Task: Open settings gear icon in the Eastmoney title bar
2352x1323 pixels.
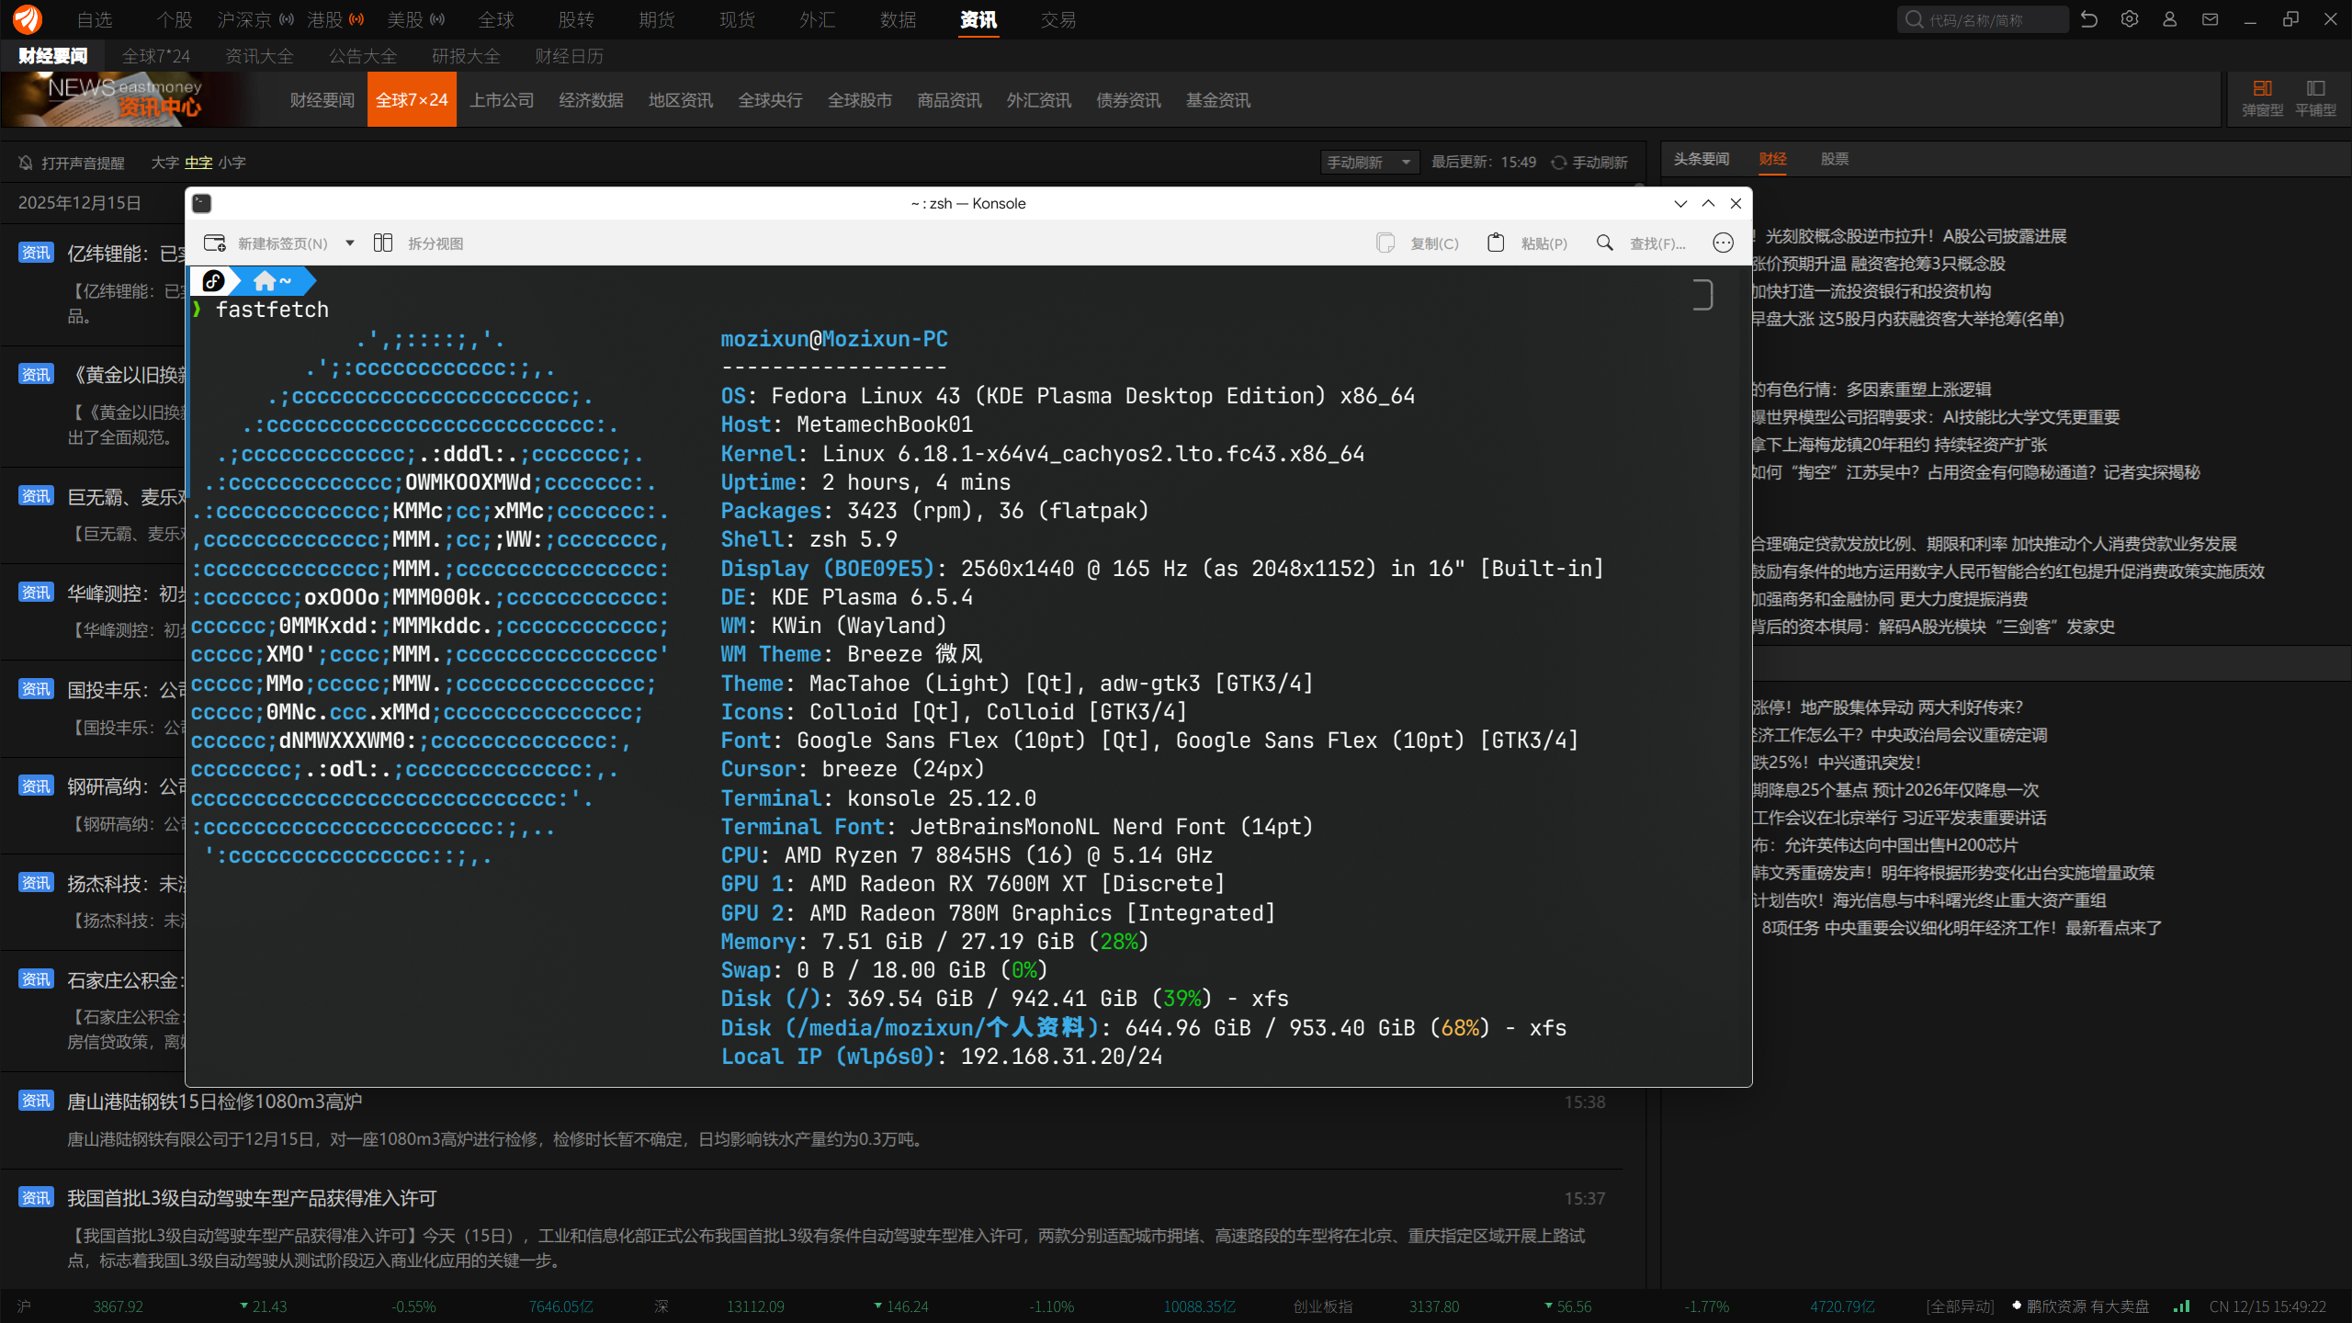Action: 2130,19
